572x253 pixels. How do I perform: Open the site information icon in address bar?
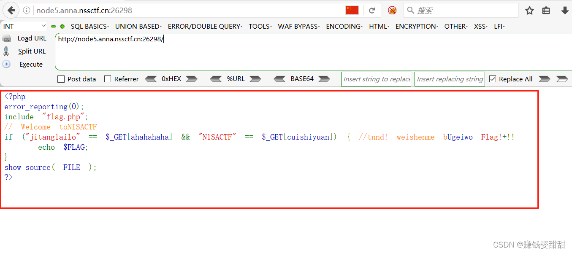(27, 10)
